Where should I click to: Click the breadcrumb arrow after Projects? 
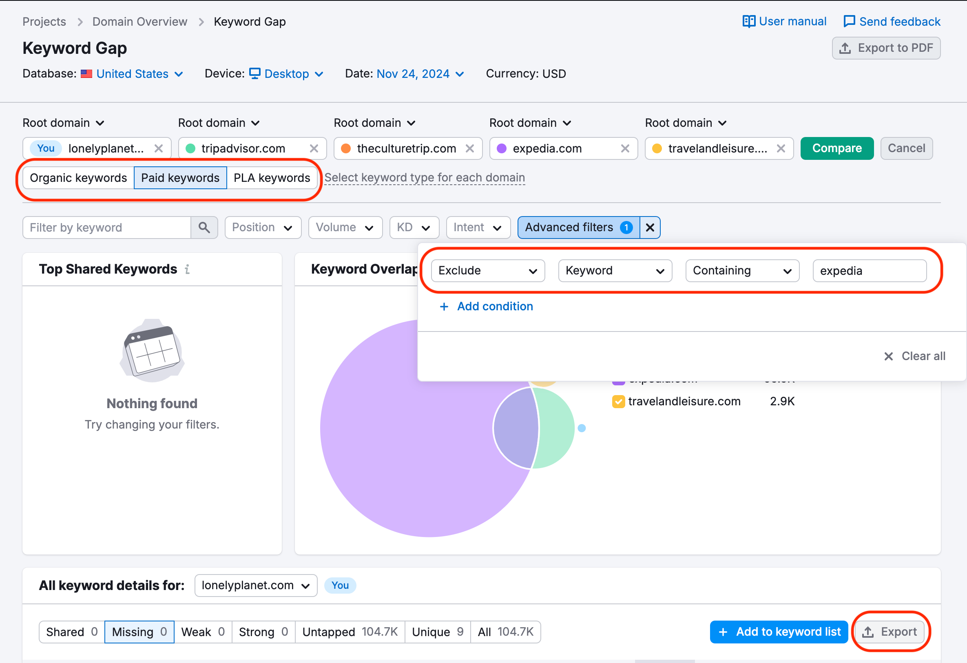(x=80, y=22)
